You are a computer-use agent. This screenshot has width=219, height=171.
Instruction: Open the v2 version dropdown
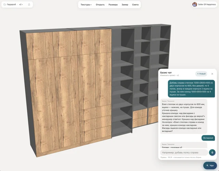(x=21, y=4)
